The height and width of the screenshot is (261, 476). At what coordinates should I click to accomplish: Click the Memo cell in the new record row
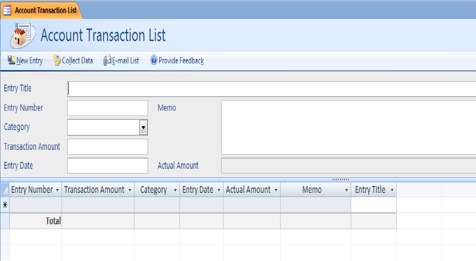(316, 205)
